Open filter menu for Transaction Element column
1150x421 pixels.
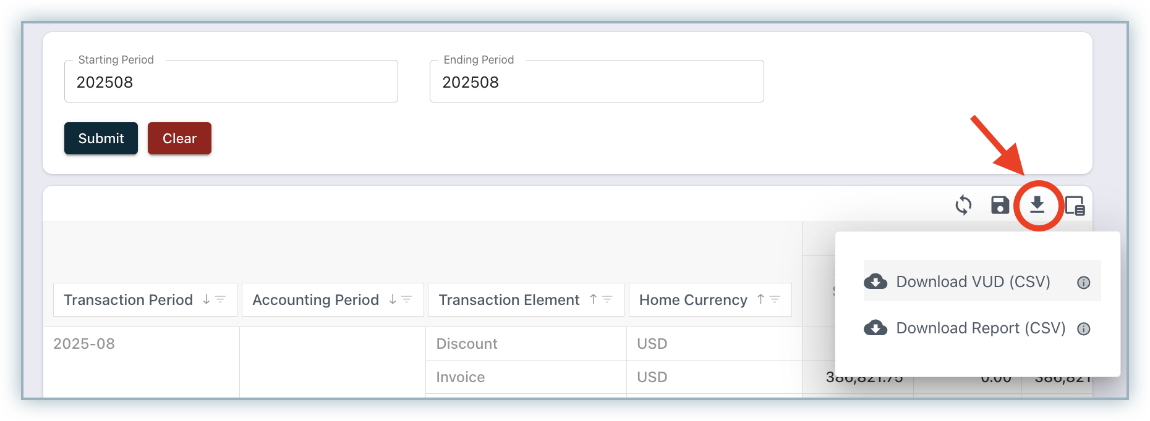click(607, 299)
